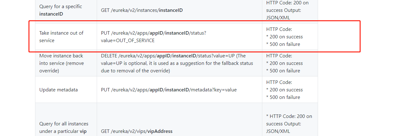Select DELETE status?value=UP endpoint text
The image size is (416, 136).
coord(177,63)
